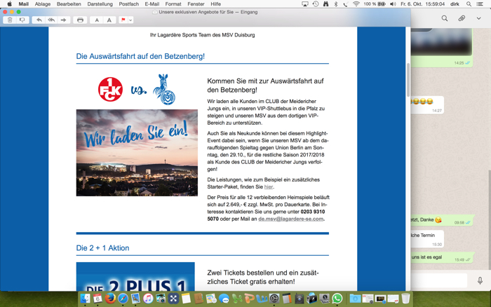
Task: Open the user menu 'dirk'
Action: tap(455, 4)
